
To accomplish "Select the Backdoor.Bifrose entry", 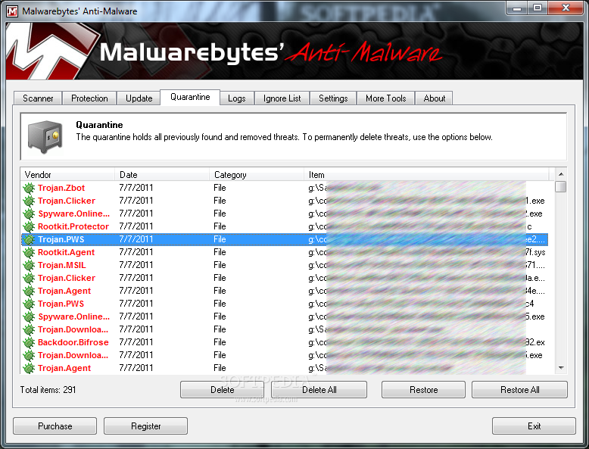I will 285,342.
